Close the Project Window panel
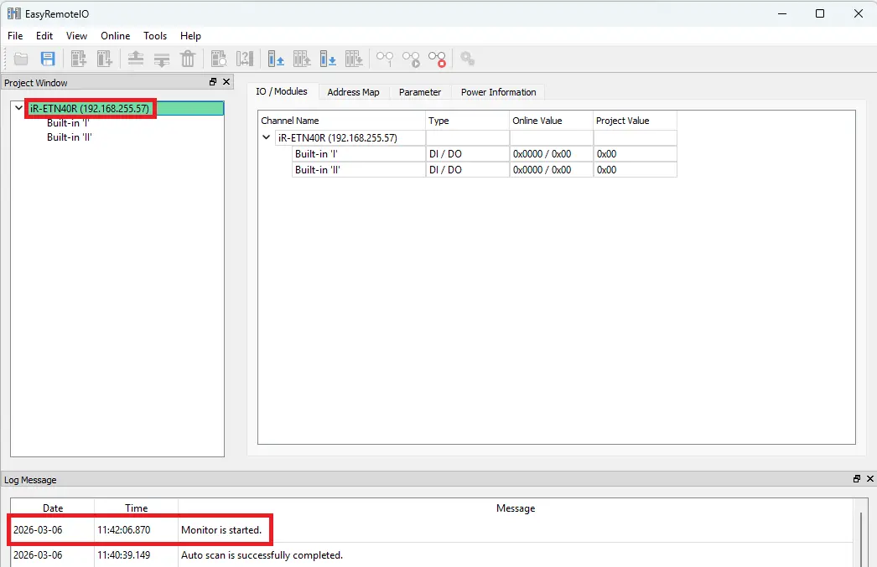 tap(225, 81)
